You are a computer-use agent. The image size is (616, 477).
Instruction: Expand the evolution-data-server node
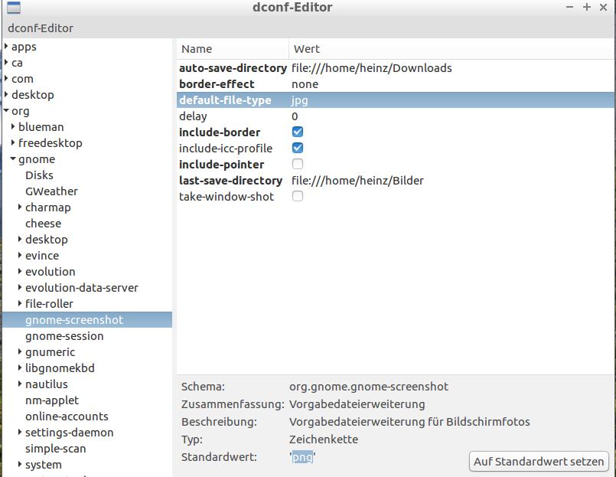pyautogui.click(x=20, y=287)
